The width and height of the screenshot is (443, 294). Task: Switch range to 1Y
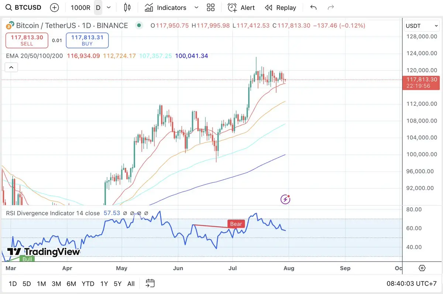[104, 284]
